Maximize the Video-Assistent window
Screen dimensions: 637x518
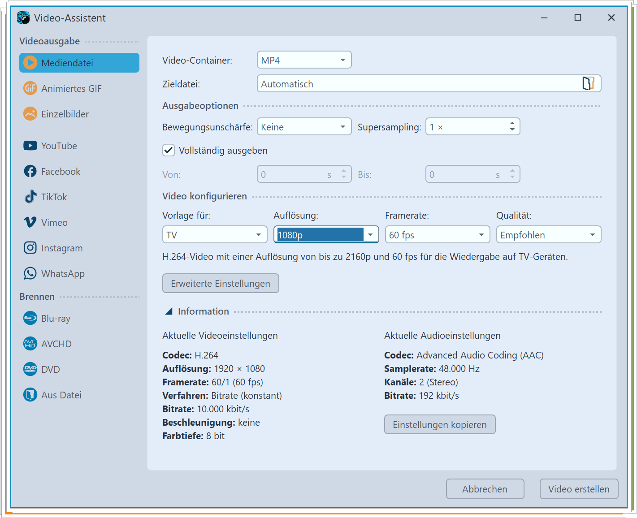(578, 17)
